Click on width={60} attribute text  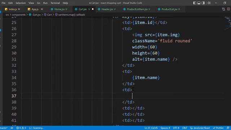145,47
